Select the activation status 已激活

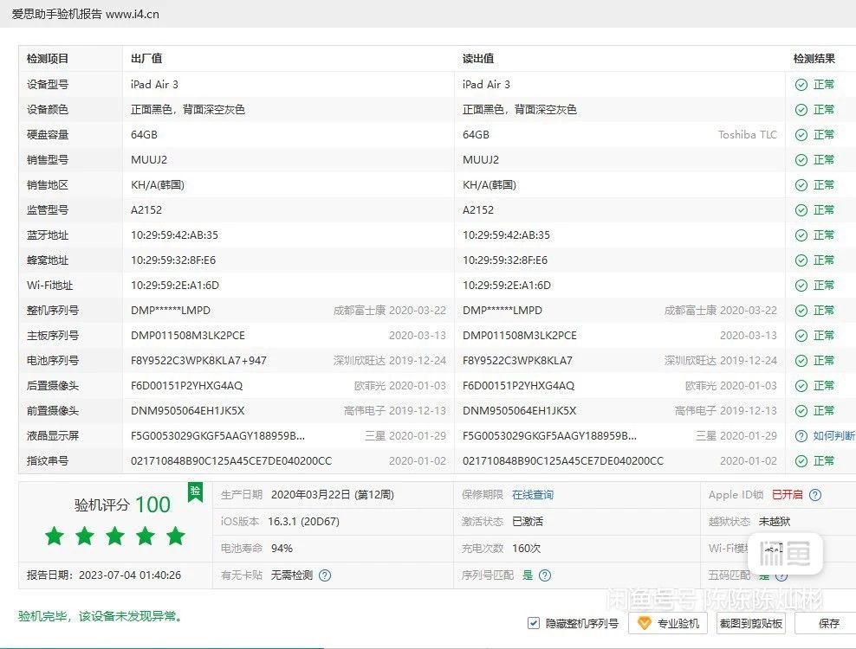point(528,522)
